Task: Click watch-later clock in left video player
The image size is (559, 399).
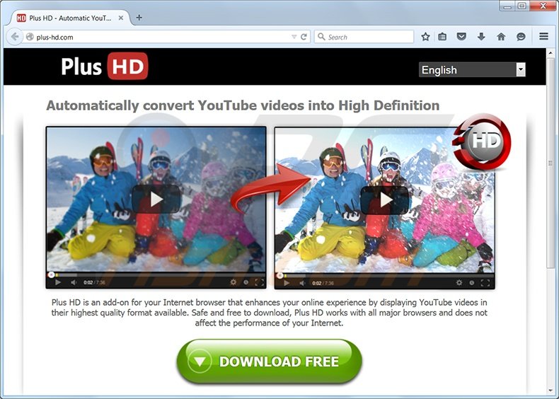Action: click(x=246, y=282)
